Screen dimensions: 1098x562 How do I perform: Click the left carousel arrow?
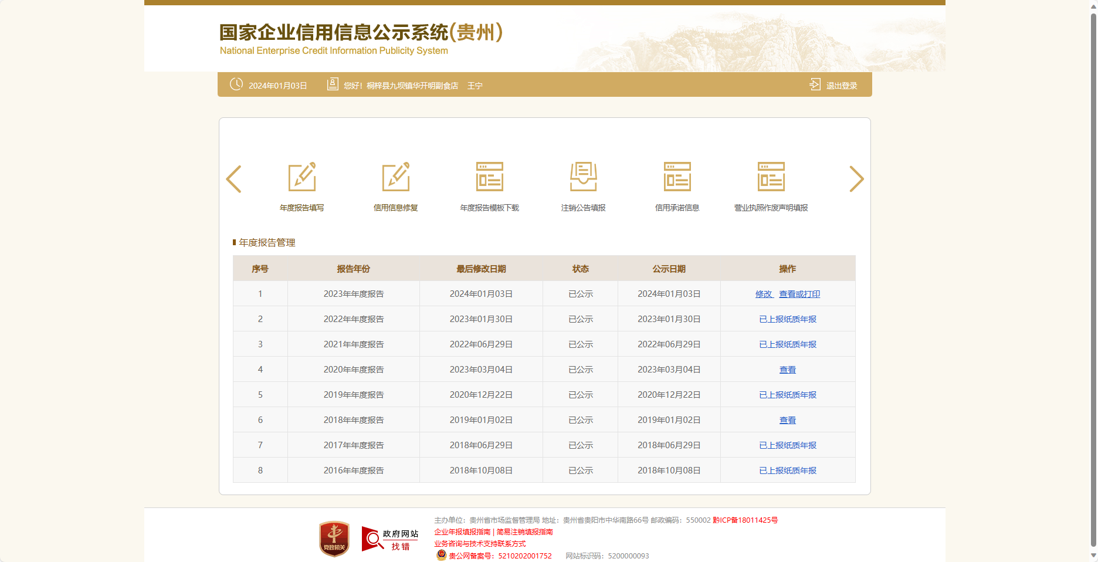tap(233, 179)
